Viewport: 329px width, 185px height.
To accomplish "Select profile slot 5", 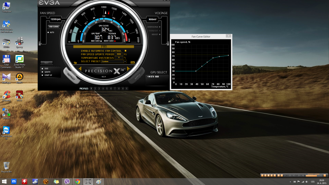I will click(x=107, y=88).
